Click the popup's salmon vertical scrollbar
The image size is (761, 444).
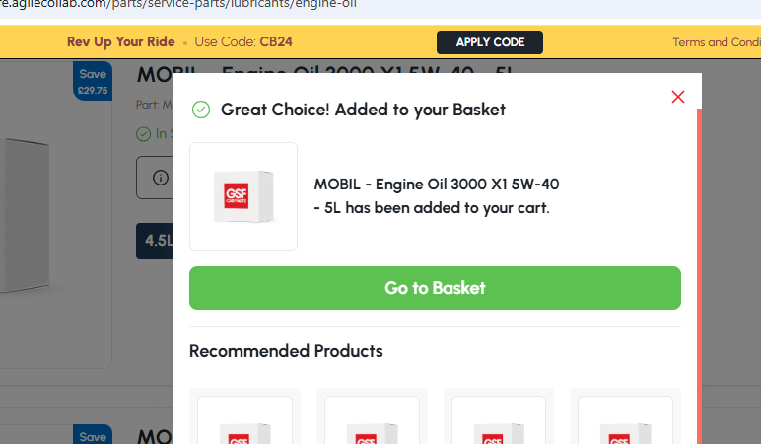point(699,276)
